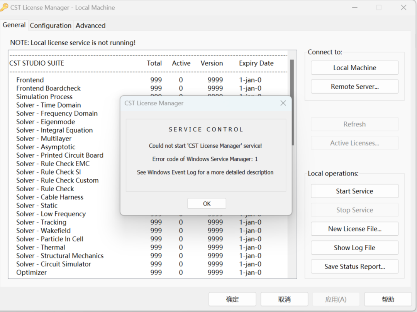This screenshot has height=312, width=417.
Task: Open the Advanced tab
Action: click(x=90, y=25)
